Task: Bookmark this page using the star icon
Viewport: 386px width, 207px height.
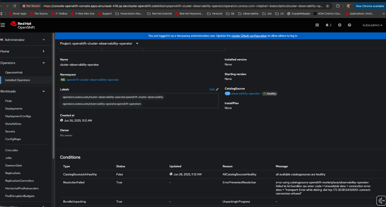Action: pyautogui.click(x=327, y=6)
